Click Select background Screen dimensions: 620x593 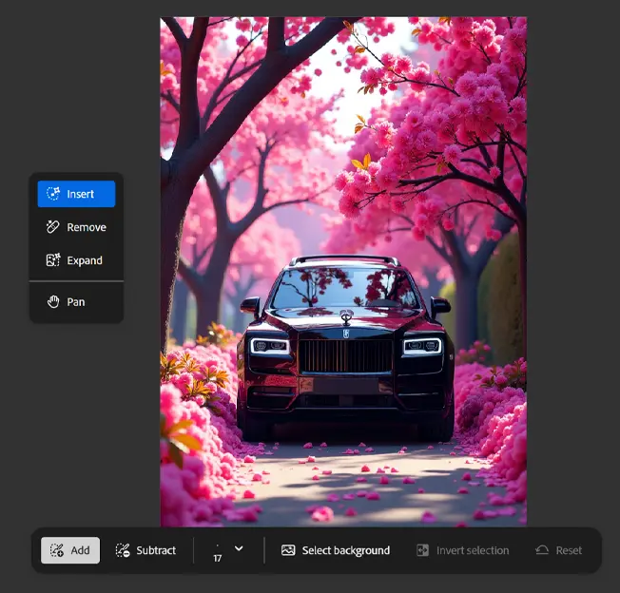336,550
